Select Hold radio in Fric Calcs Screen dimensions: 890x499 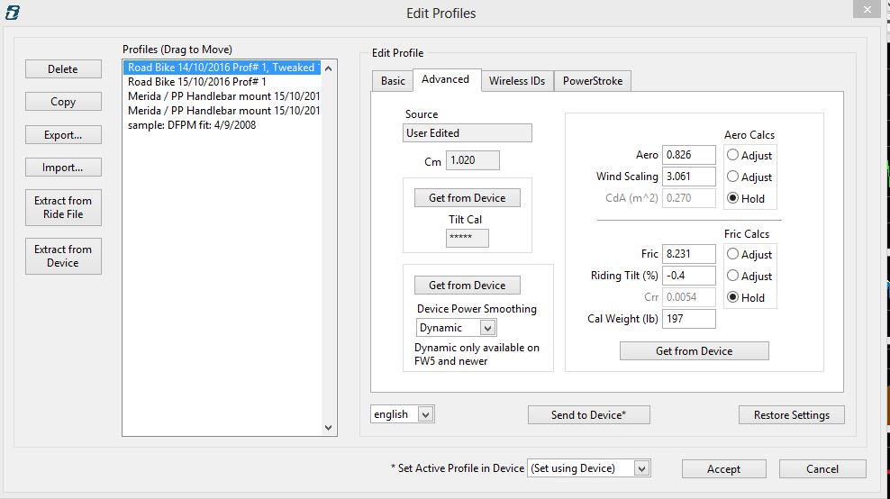[732, 297]
